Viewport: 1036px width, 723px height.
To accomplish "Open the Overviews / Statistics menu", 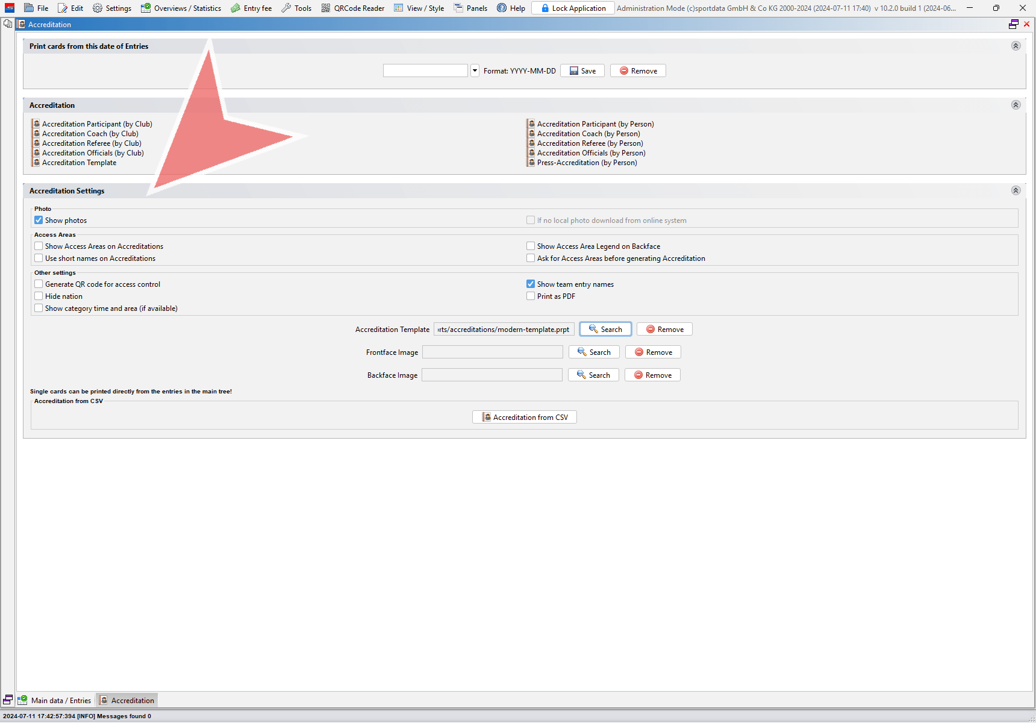I will pos(181,8).
